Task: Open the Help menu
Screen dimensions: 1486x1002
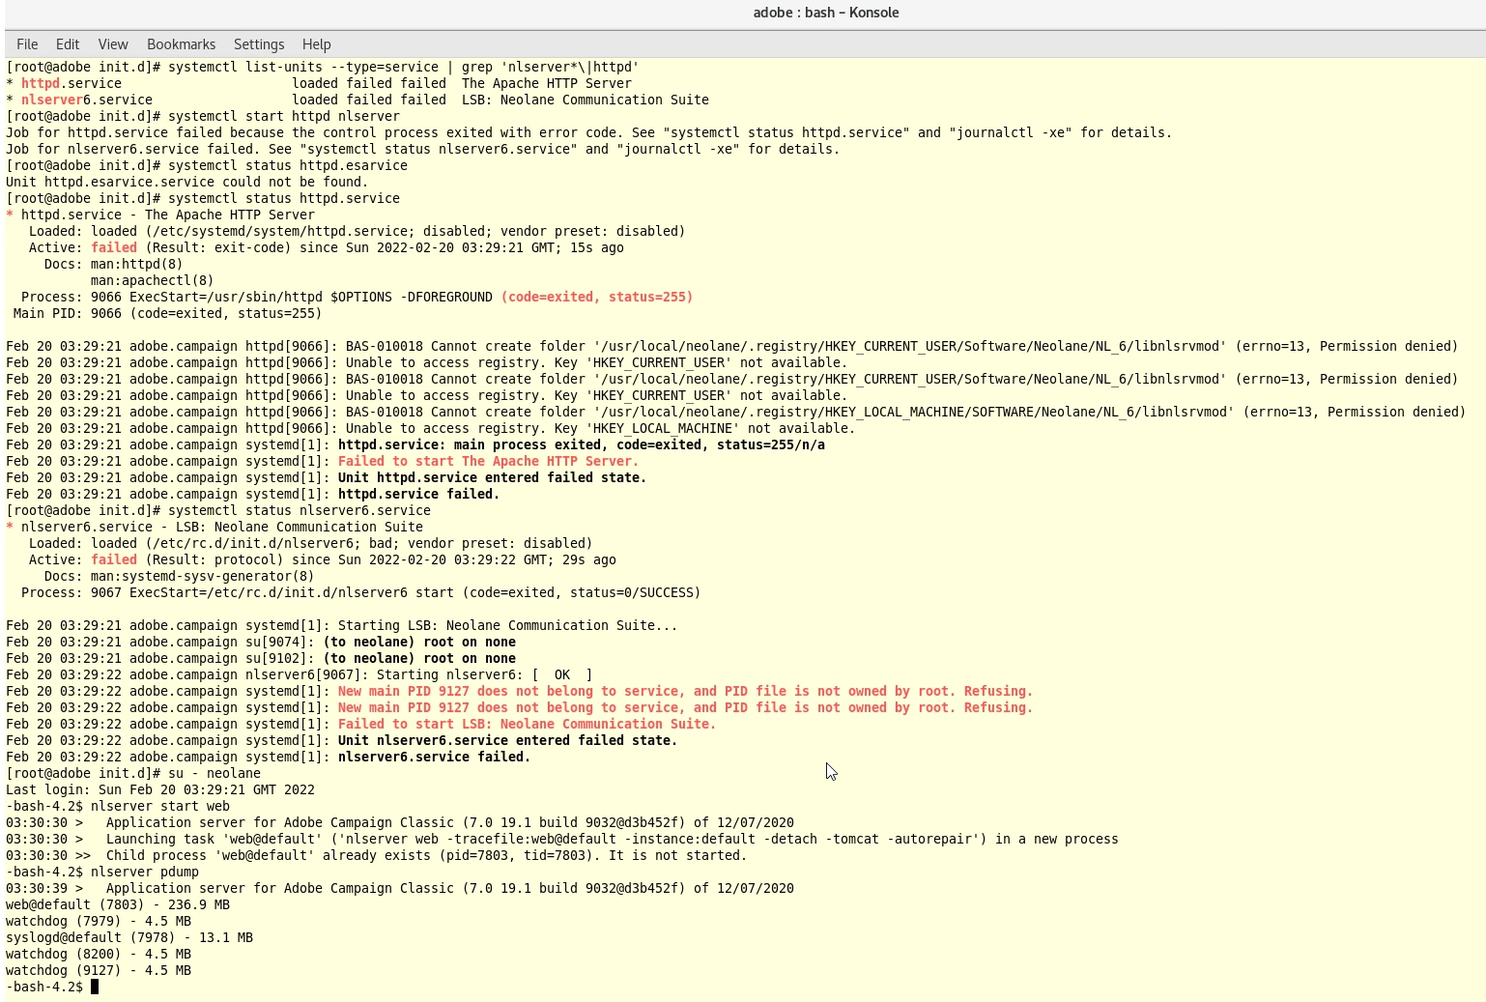Action: 316,44
